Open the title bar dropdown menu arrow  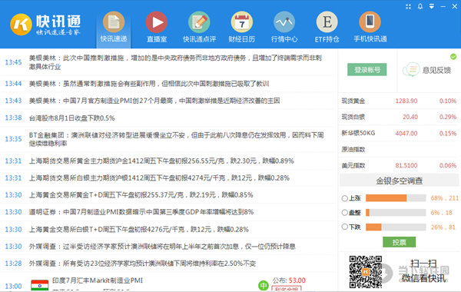point(432,6)
